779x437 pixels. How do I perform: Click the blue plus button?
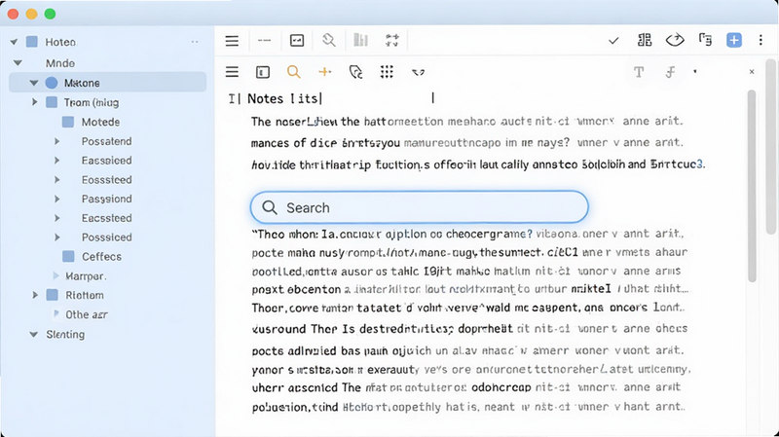click(734, 40)
